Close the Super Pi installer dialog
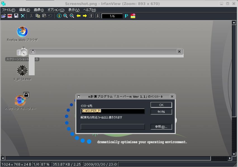 pos(172,96)
